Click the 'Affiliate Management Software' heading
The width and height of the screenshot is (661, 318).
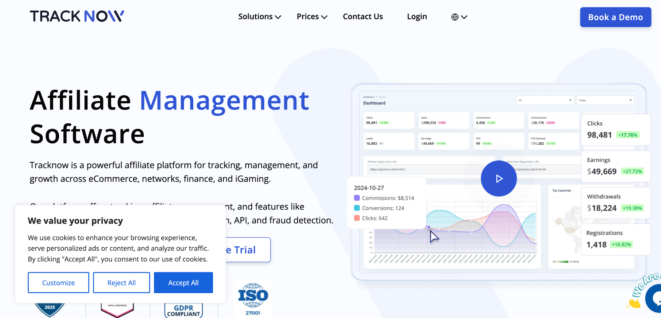[x=169, y=117]
